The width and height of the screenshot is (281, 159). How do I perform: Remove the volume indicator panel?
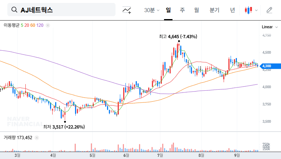[37, 138]
